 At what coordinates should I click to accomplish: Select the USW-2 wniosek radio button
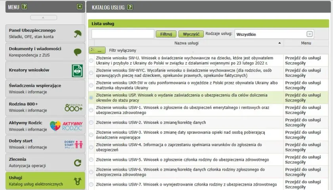tap(91, 122)
